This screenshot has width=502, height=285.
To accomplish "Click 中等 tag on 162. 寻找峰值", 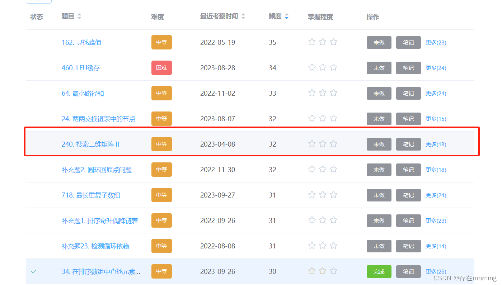I will (x=161, y=42).
